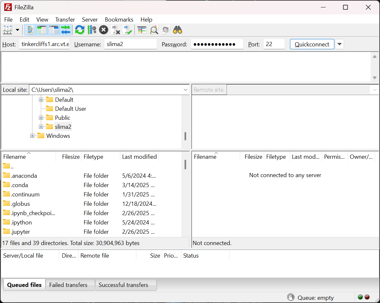This screenshot has width=380, height=303.
Task: Sort local files by Filesize column
Action: point(69,157)
